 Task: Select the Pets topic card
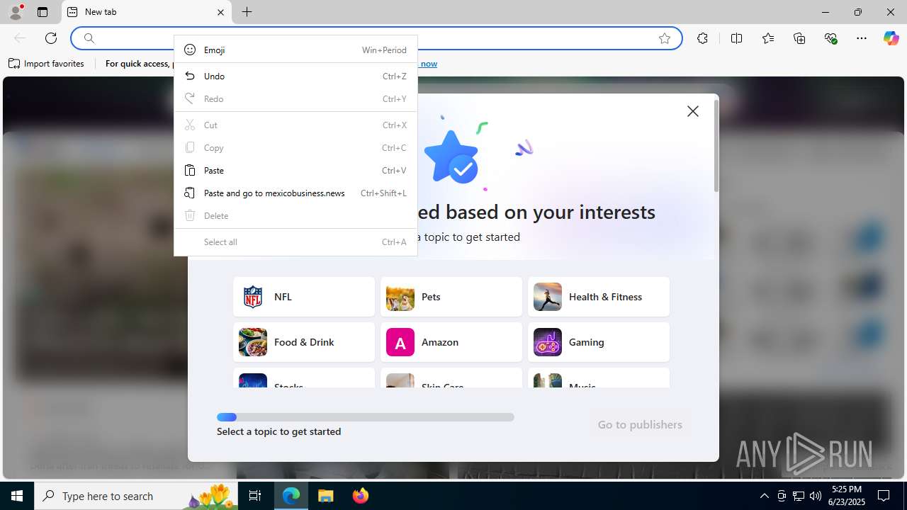point(451,297)
